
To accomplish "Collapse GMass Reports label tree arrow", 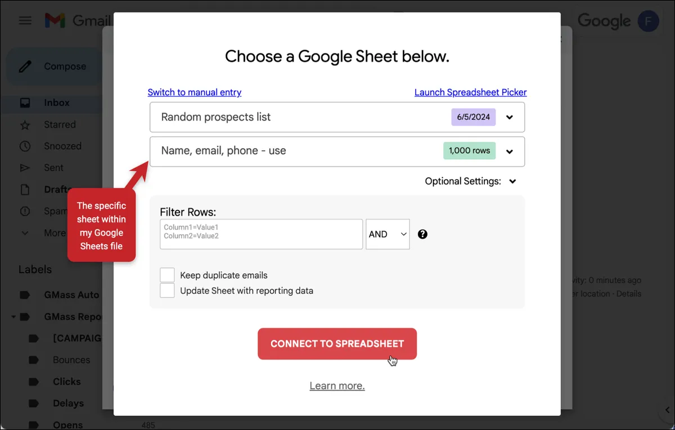I will pos(13,317).
